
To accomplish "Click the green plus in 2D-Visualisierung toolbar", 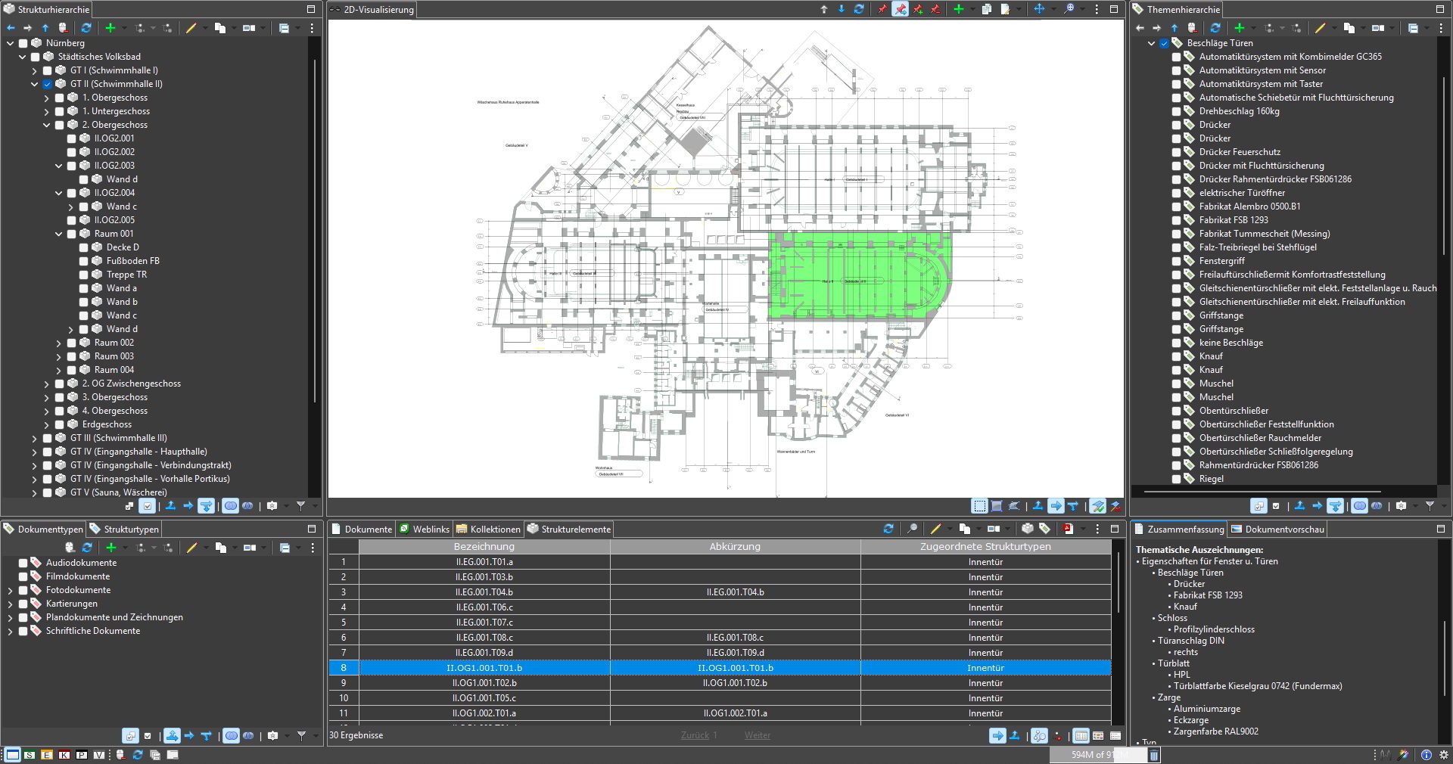I will click(x=959, y=9).
